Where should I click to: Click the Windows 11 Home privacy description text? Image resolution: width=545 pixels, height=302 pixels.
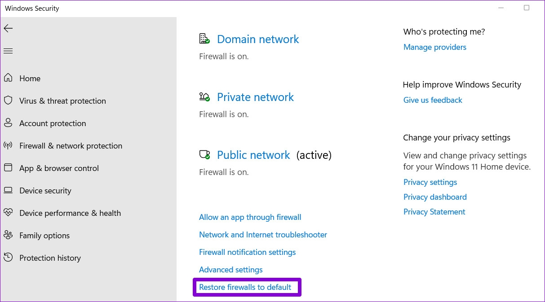coord(467,161)
